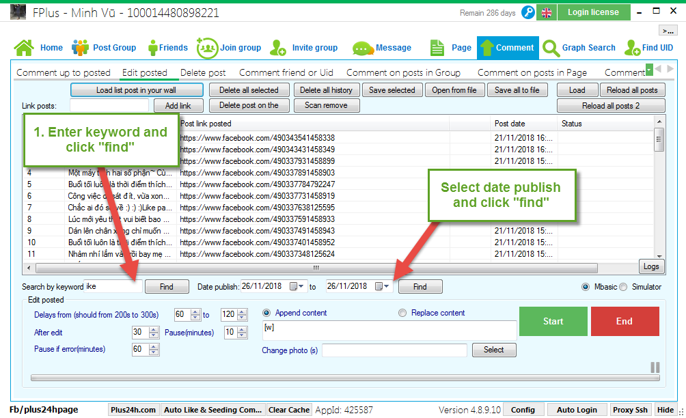Increase the Delays from 60 value
Image resolution: width=686 pixels, height=418 pixels.
195,311
